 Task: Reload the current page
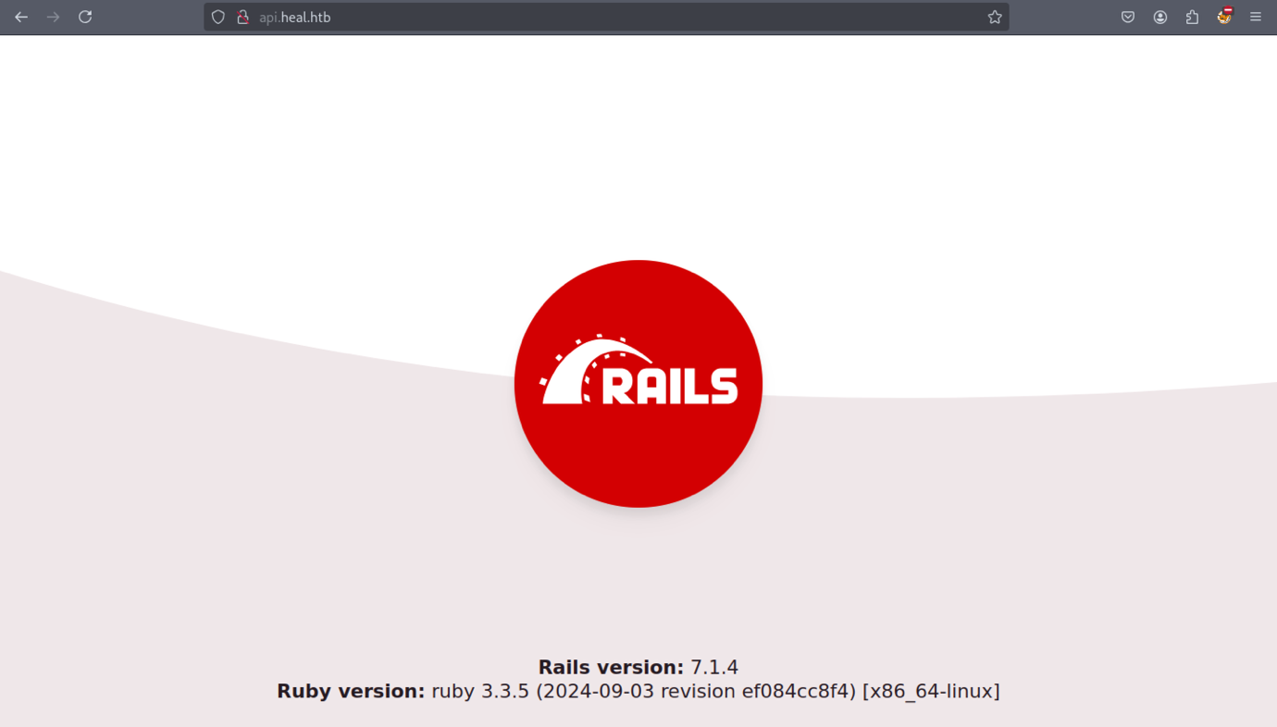tap(85, 17)
